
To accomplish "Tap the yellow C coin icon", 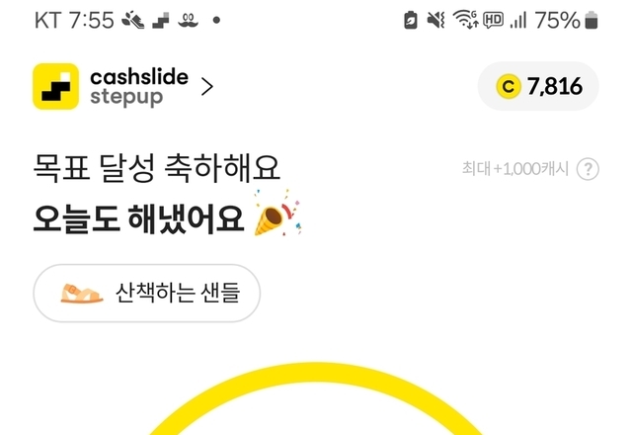I will coord(509,86).
